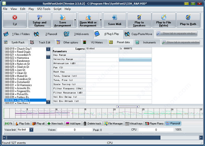Click the bar 20 timeline marker
The image size is (205, 146).
[114, 109]
